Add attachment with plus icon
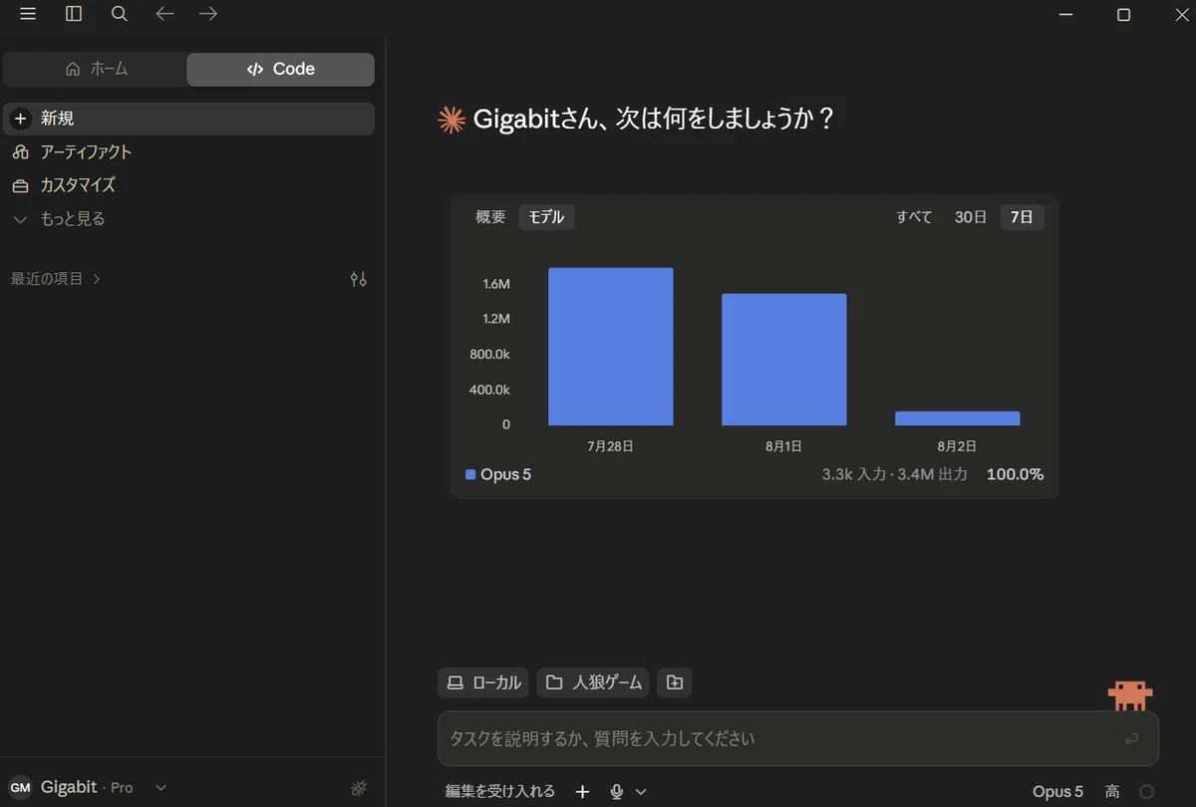 coord(583,791)
